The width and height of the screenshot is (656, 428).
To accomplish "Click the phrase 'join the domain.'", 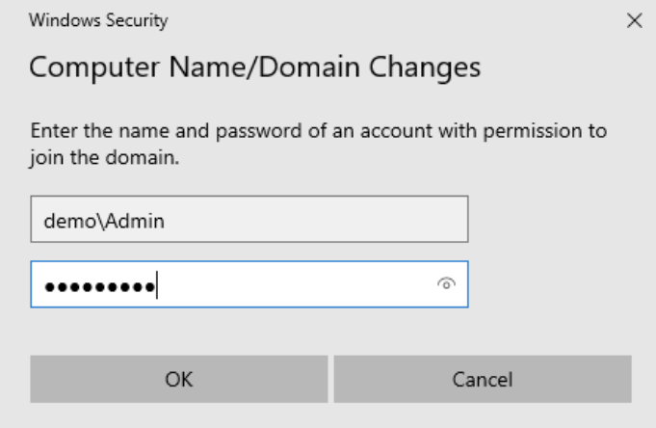I will [x=104, y=158].
